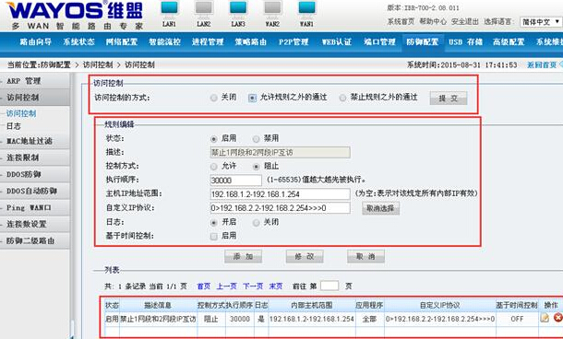The height and width of the screenshot is (339, 563).
Task: Choose 阻止 as control method
Action: 256,166
